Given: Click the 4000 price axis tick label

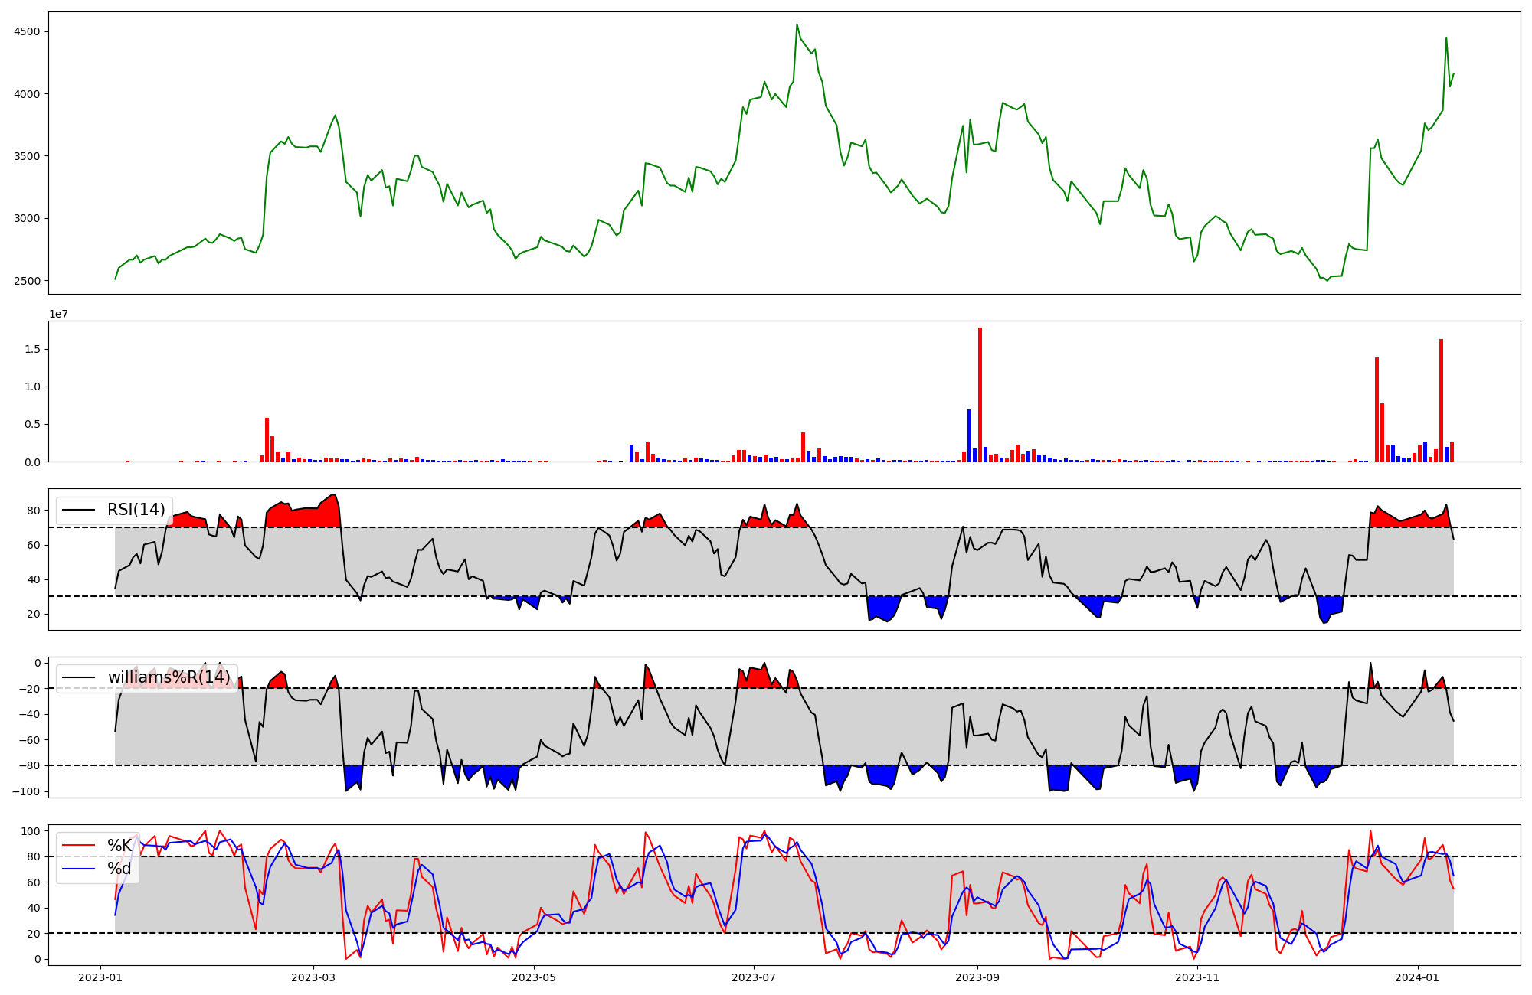Looking at the screenshot, I should point(28,94).
